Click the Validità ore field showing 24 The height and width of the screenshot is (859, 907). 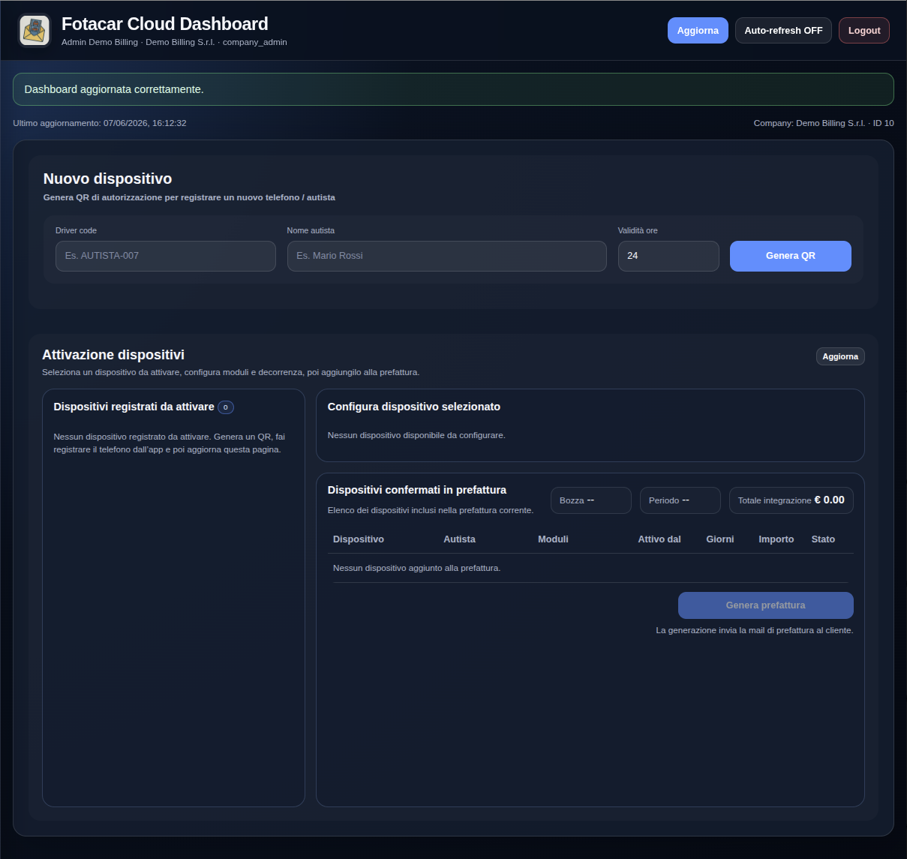click(668, 256)
